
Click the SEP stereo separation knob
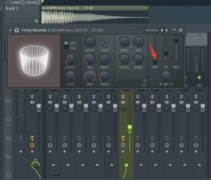pyautogui.click(x=166, y=76)
